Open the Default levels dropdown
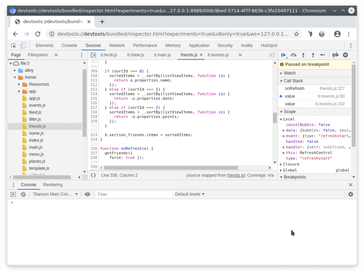 (190, 194)
